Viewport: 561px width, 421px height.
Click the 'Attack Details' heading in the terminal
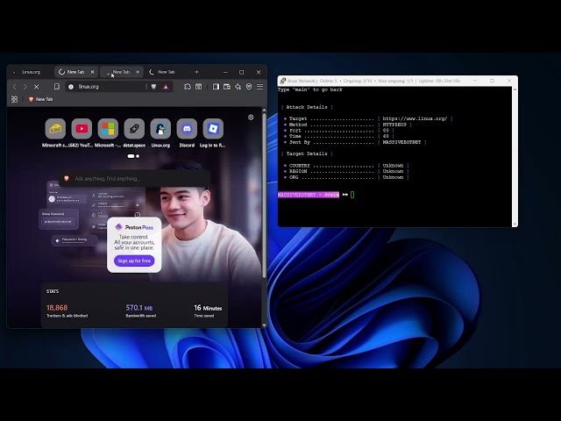(x=307, y=107)
